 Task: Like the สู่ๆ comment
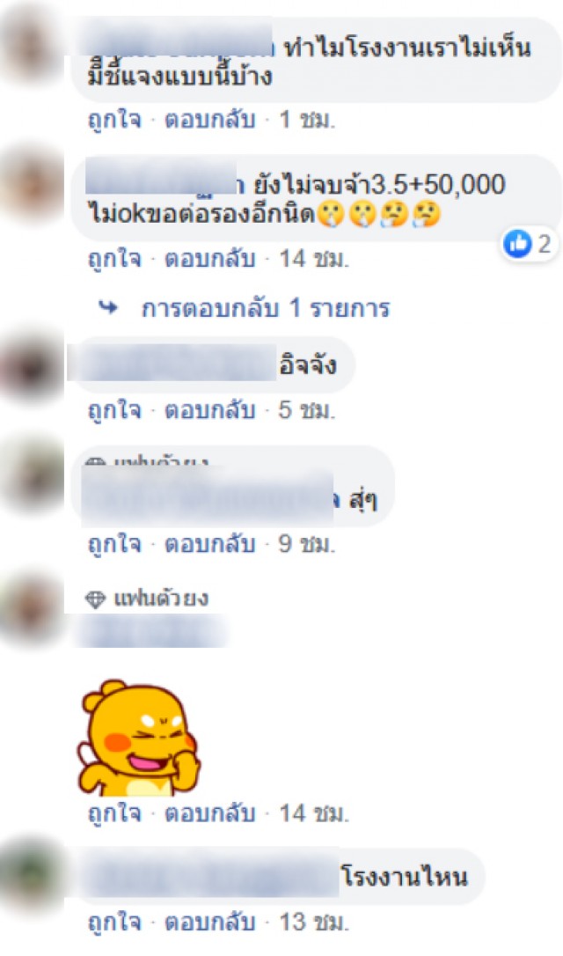pos(114,543)
